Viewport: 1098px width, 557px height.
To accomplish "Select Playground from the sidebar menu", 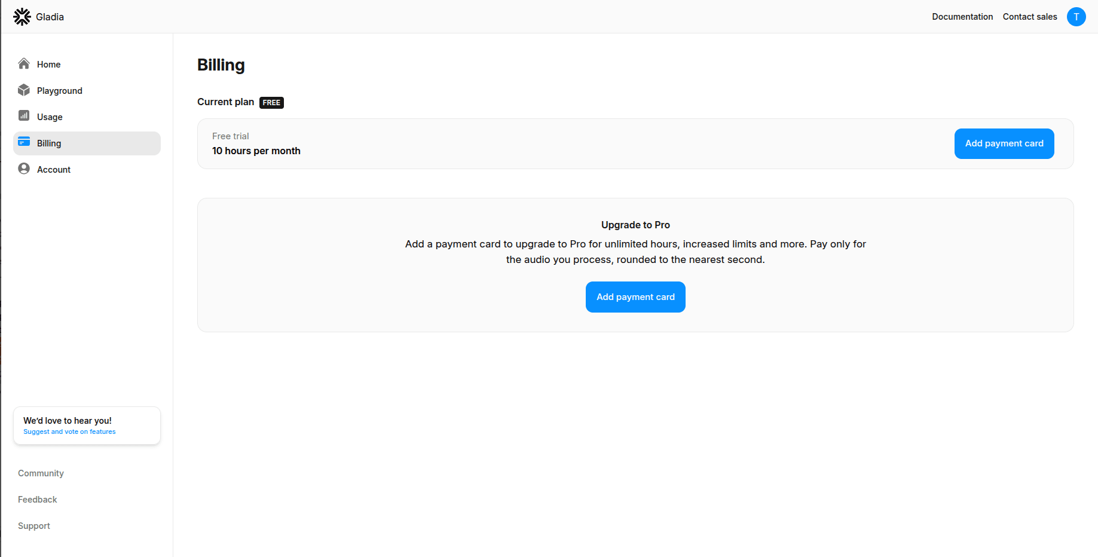I will point(60,90).
